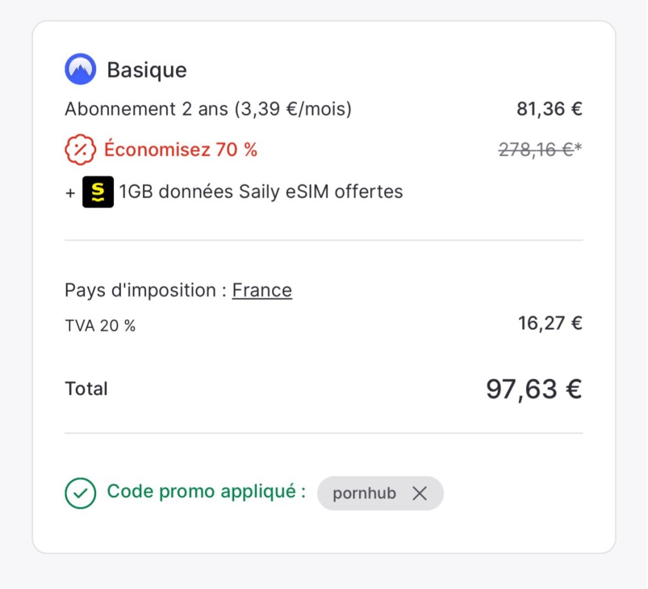Screen dimensions: 648x589
Task: Click the NordVPN mountain logo icon
Action: pyautogui.click(x=80, y=69)
